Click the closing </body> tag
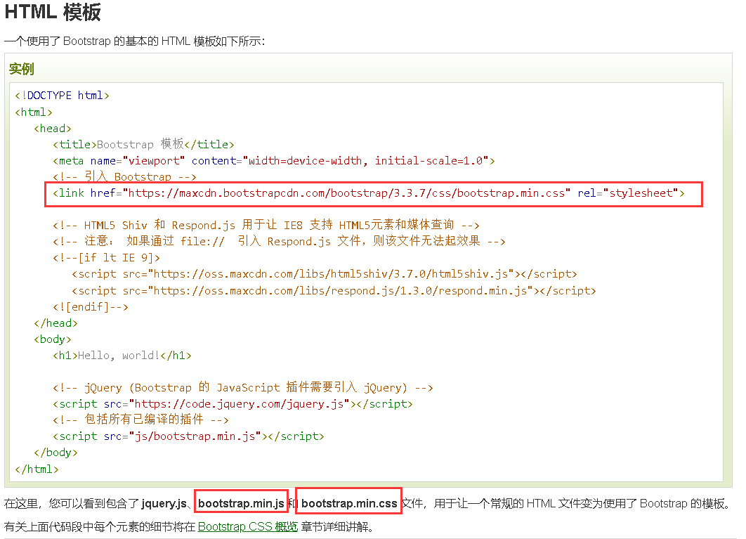 click(x=55, y=453)
